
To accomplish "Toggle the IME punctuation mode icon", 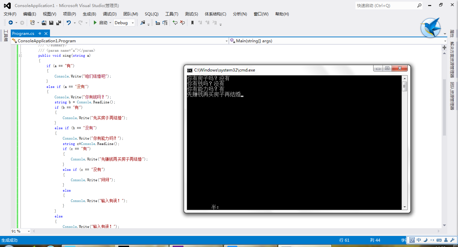I will [x=432, y=240].
